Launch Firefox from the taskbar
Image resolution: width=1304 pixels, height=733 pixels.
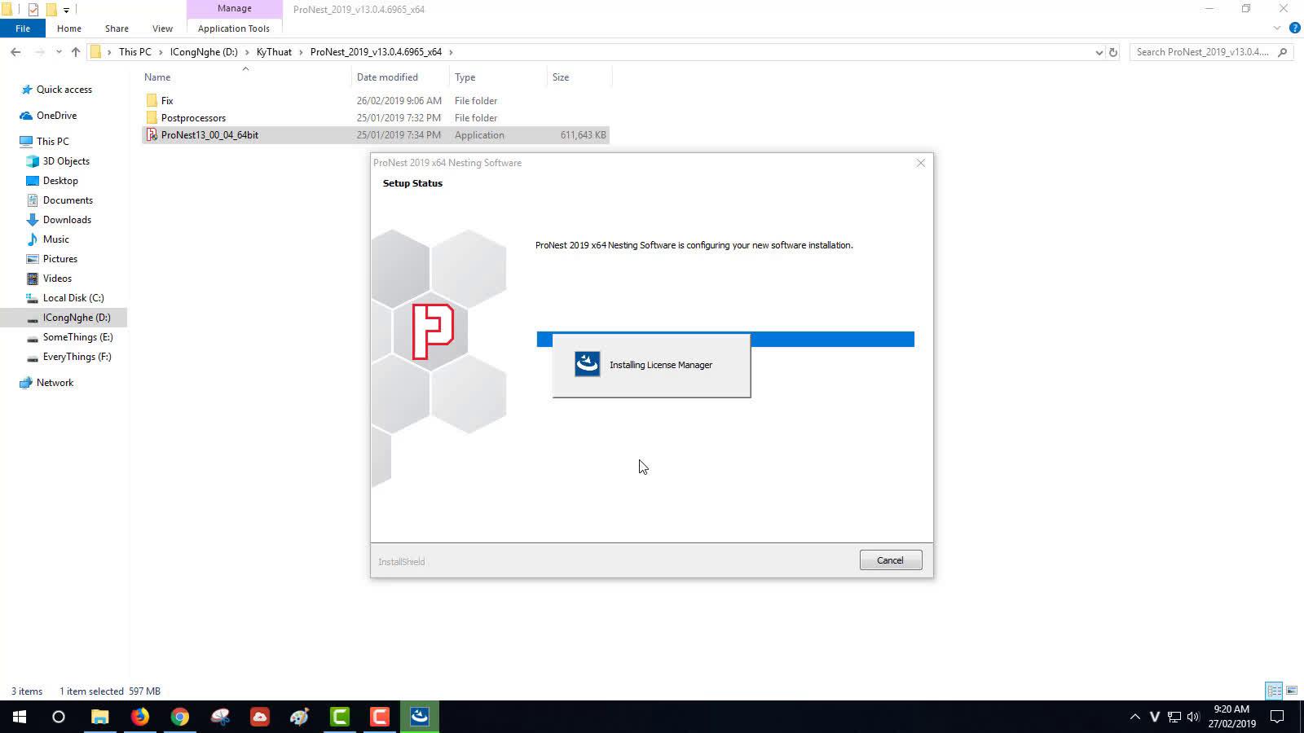point(140,718)
